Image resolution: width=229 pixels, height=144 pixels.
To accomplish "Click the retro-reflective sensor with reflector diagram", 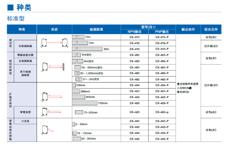I will (x=54, y=67).
